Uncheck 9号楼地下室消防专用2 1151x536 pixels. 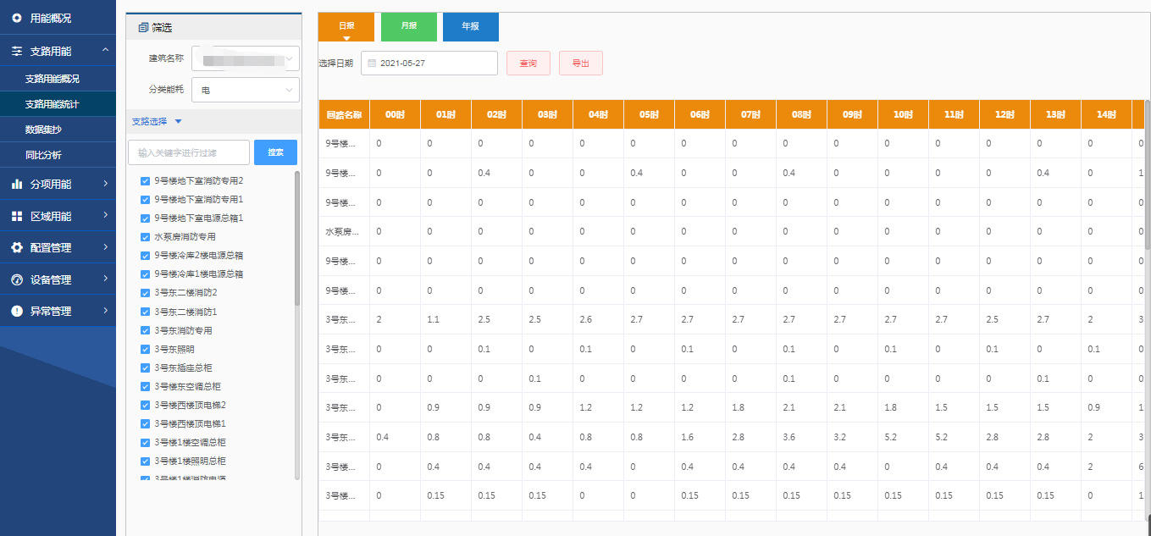tap(145, 181)
